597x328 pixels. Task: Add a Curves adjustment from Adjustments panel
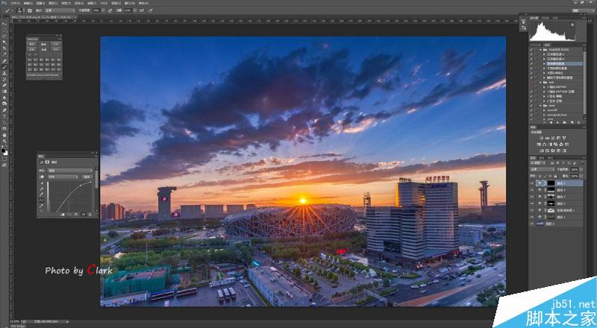pos(553,138)
